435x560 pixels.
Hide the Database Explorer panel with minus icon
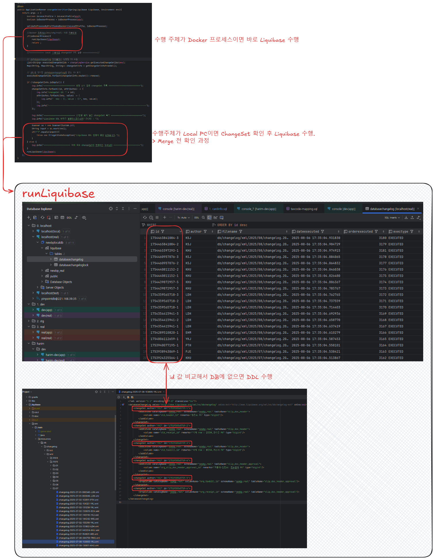pyautogui.click(x=135, y=209)
